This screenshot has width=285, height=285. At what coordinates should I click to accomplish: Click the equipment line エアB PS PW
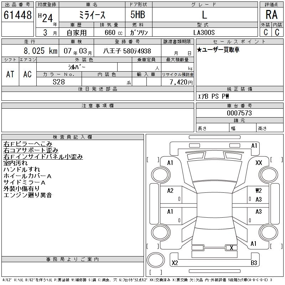point(213,96)
